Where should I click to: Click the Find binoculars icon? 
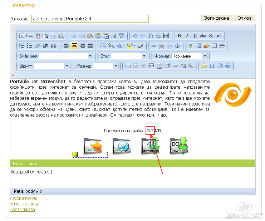pos(150,36)
